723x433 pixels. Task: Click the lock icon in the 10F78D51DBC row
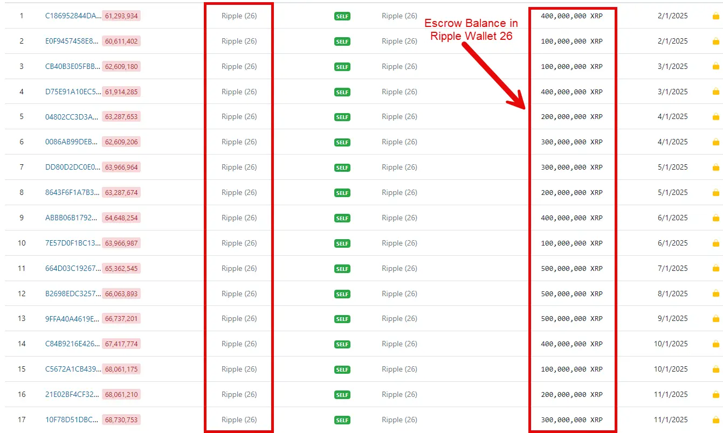tap(716, 420)
